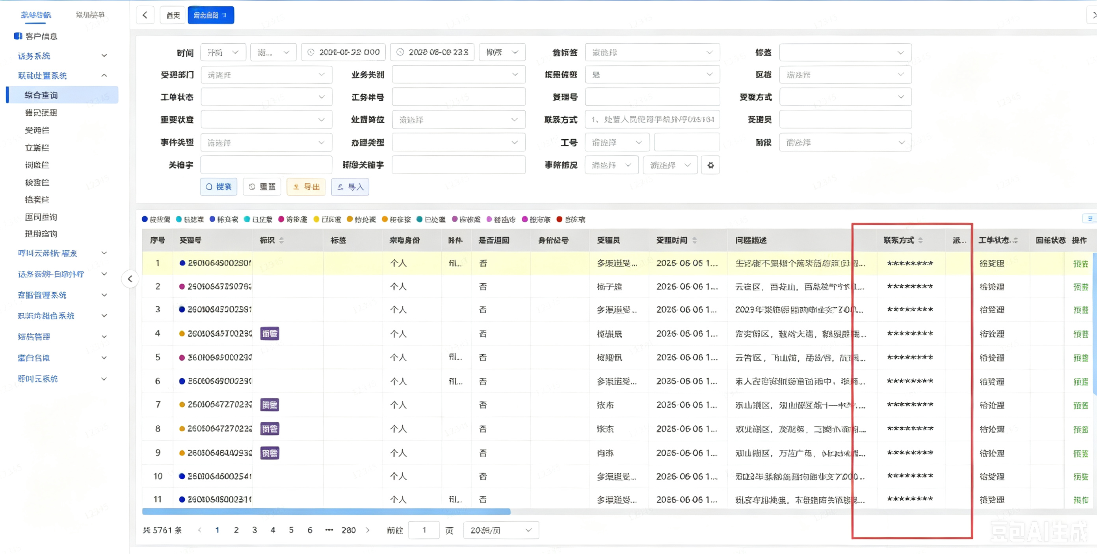Image resolution: width=1097 pixels, height=554 pixels.
Task: Click the page jump input box
Action: (x=424, y=530)
